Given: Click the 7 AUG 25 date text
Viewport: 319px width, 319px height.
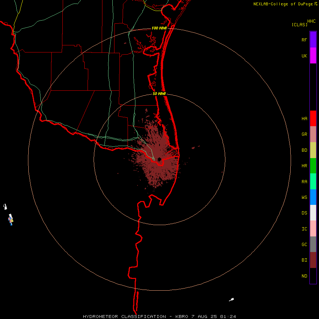Looking at the screenshot, I should tap(205, 317).
